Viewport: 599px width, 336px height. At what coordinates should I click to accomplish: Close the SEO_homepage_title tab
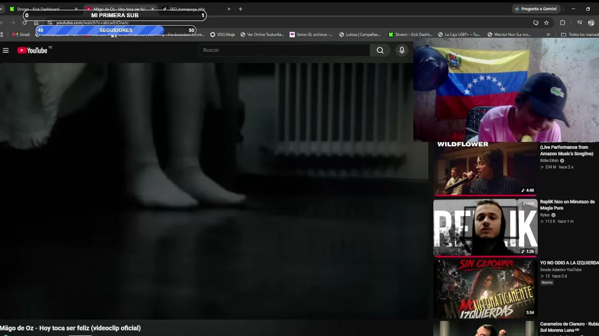[229, 9]
